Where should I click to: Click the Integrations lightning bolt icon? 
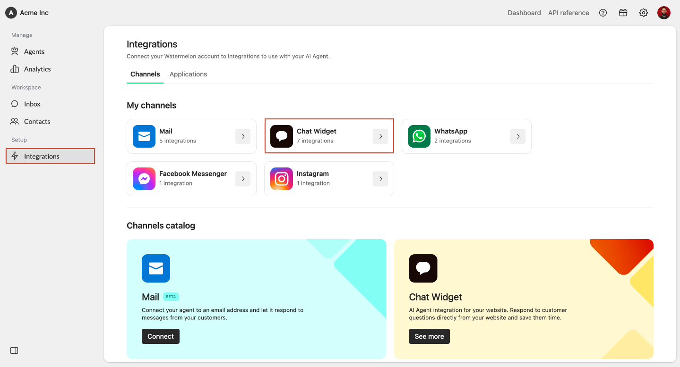click(15, 156)
